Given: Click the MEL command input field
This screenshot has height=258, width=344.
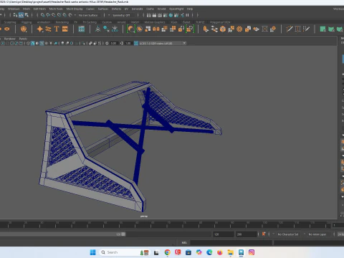Looking at the screenshot, I should point(231,242).
